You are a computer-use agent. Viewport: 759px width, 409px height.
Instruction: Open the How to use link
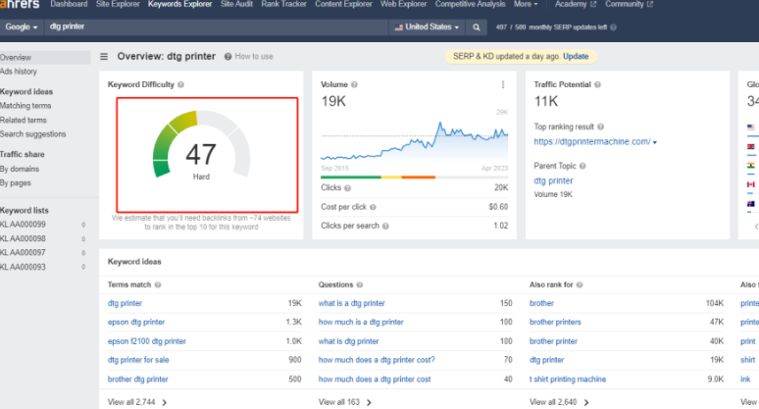click(x=247, y=57)
